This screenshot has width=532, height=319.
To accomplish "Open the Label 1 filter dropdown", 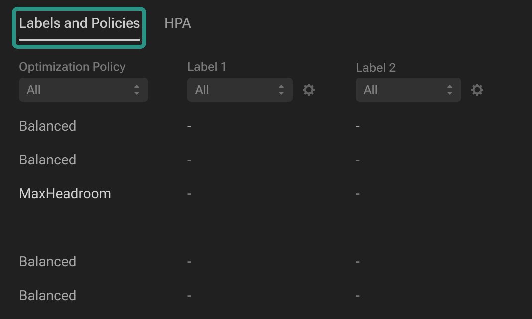I will 240,90.
